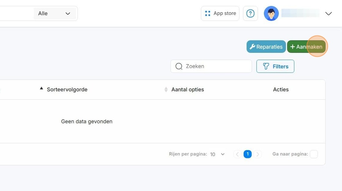Open the Rijen per pagina dropdown
This screenshot has width=342, height=191.
(x=217, y=154)
